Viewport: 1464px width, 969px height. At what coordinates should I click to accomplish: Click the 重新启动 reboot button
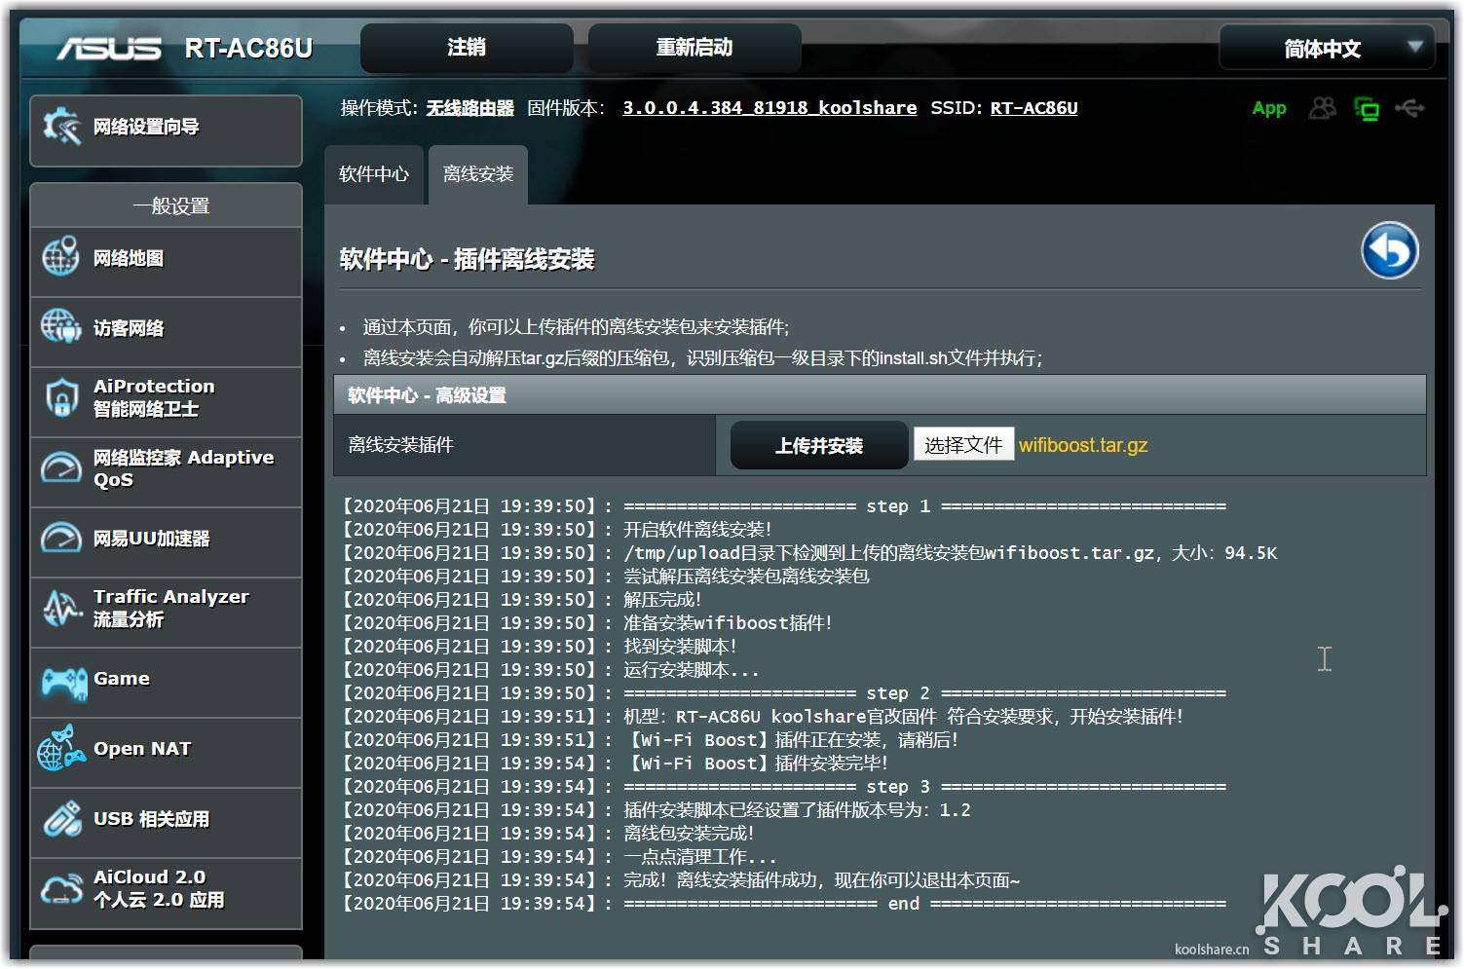pos(694,48)
